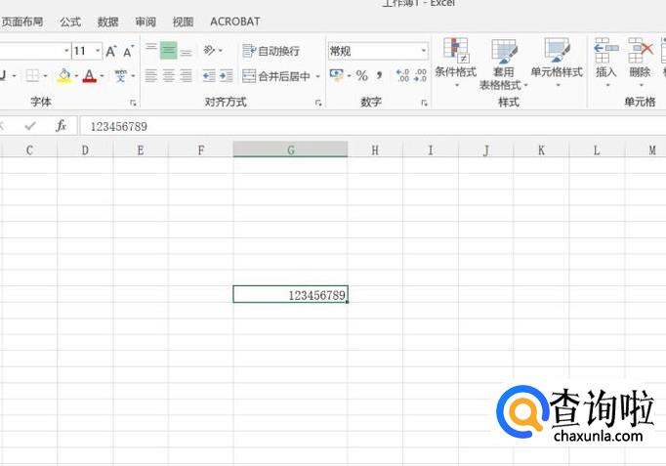Open the 审阅 tab
The height and width of the screenshot is (466, 666).
(x=146, y=21)
